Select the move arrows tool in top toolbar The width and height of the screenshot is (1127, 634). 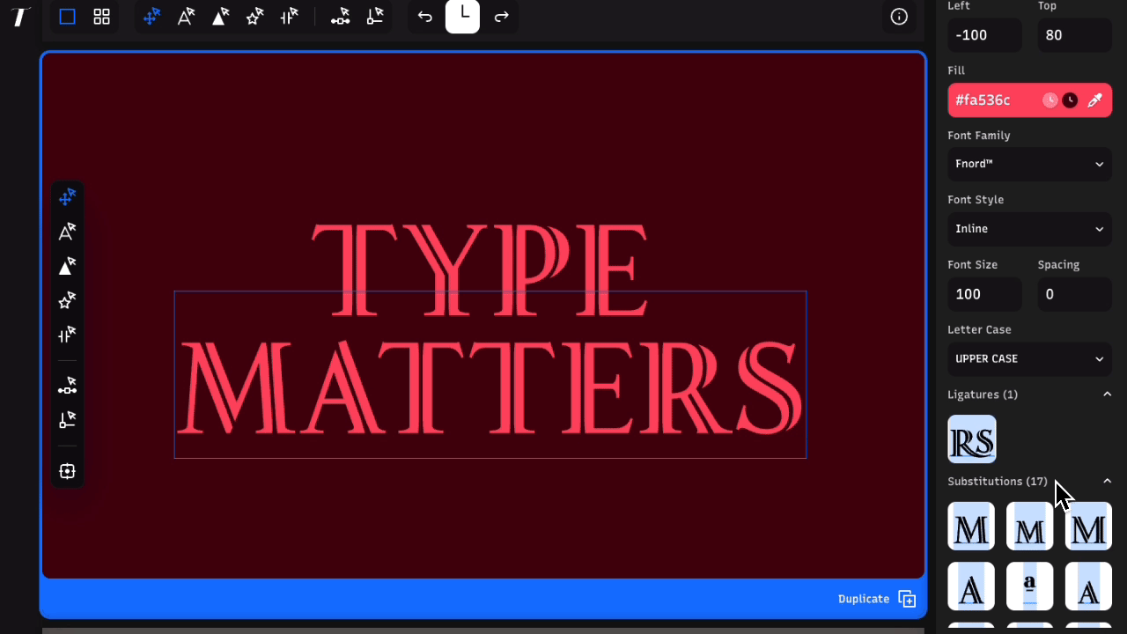pos(151,17)
